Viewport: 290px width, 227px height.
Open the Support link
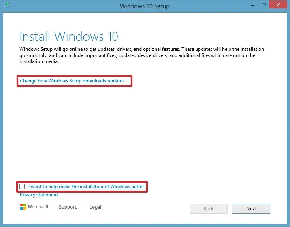(68, 207)
